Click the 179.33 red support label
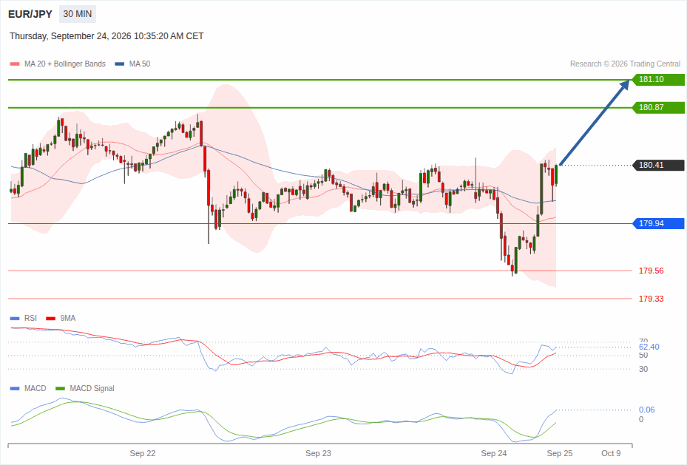 pyautogui.click(x=651, y=299)
